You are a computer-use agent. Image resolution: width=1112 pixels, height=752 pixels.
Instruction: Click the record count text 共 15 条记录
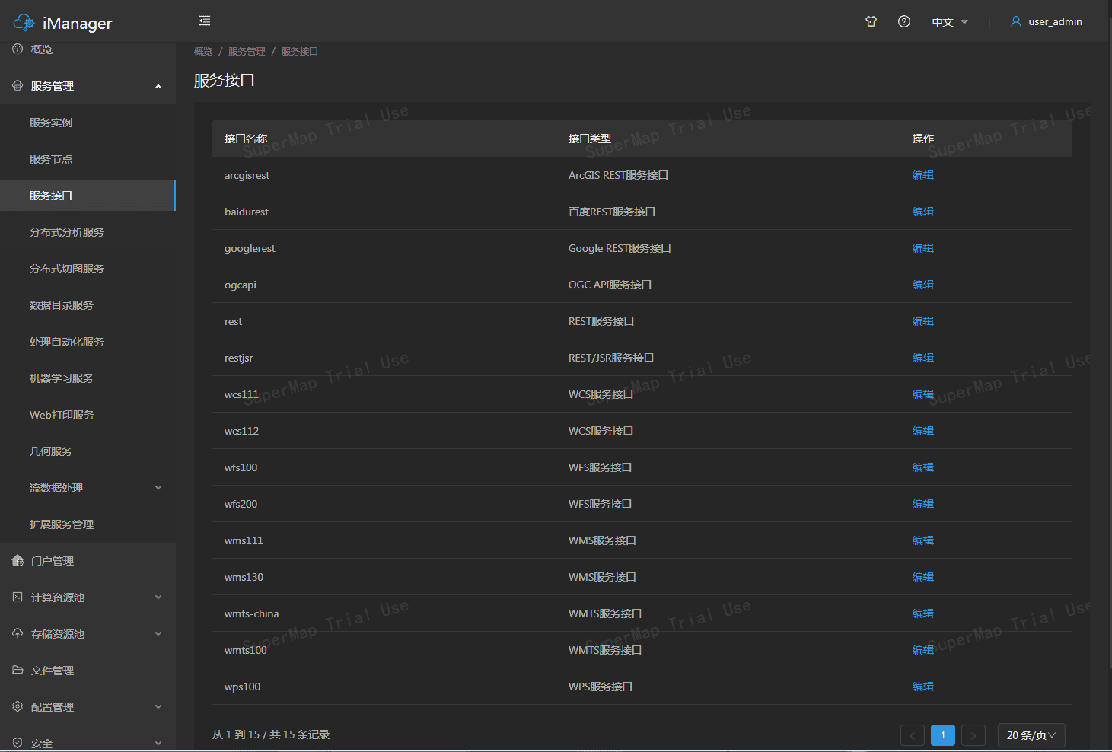[x=300, y=735]
